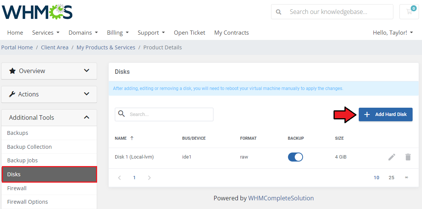Viewport: 422px width, 209px height.
Task: Select Backups in Additional Tools
Action: tap(49, 133)
